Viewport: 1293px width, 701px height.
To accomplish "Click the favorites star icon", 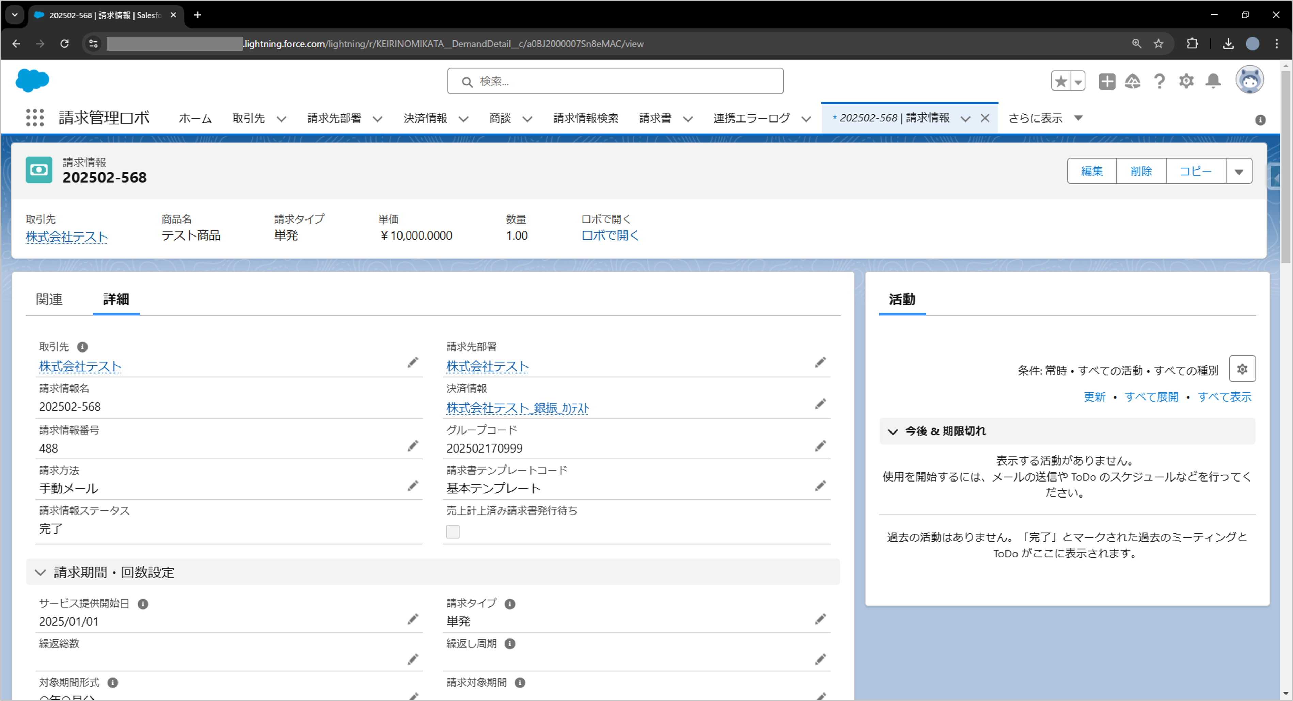I will click(1061, 81).
